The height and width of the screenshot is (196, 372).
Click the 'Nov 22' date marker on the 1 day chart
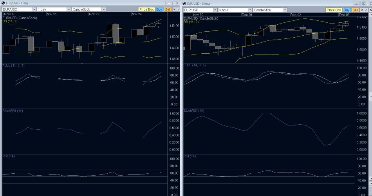[x=94, y=14]
